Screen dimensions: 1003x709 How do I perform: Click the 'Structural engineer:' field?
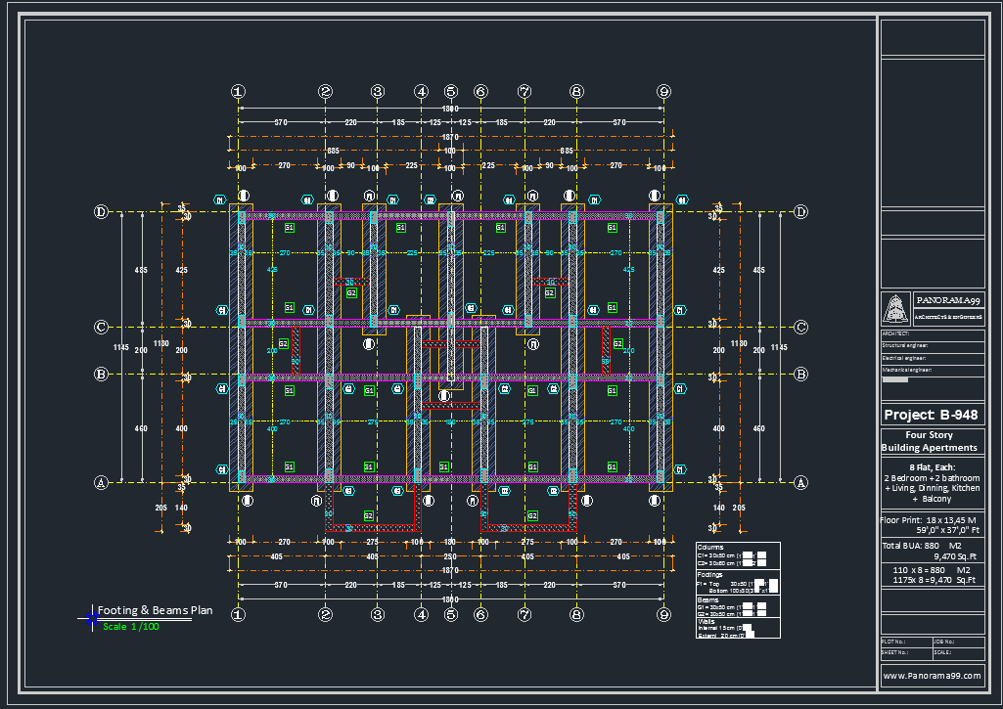click(933, 346)
